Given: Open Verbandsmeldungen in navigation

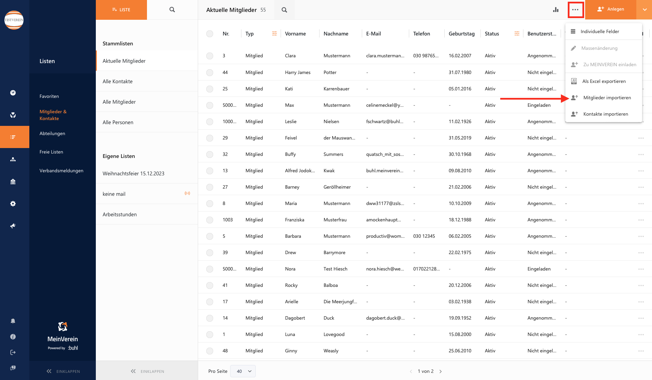Looking at the screenshot, I should [61, 171].
